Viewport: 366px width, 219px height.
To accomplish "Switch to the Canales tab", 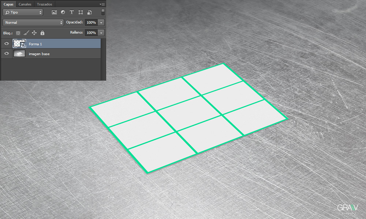I will pyautogui.click(x=25, y=4).
